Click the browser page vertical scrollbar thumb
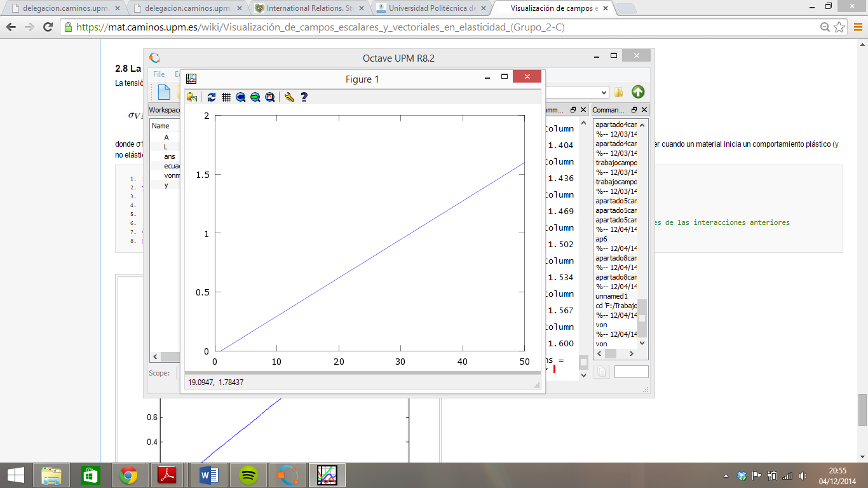Screen dimensions: 868x488 pyautogui.click(x=862, y=410)
